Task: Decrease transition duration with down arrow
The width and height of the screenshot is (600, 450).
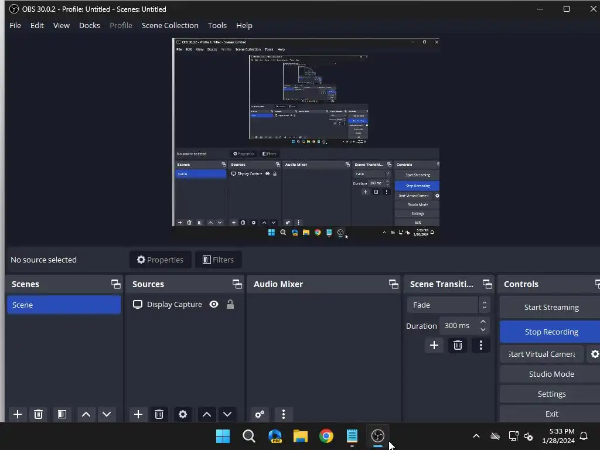Action: (x=483, y=329)
